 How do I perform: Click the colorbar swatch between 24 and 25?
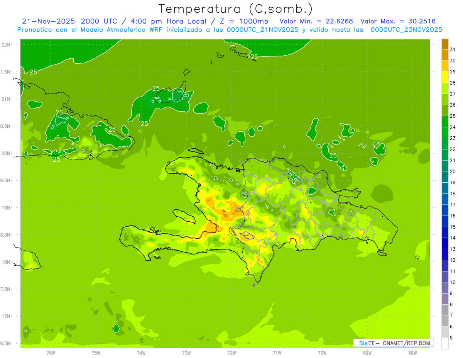point(445,122)
